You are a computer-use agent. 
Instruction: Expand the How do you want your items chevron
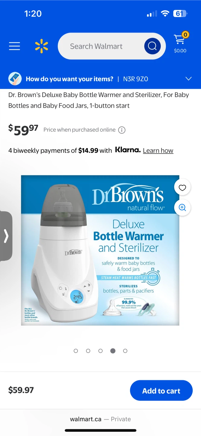tap(189, 79)
